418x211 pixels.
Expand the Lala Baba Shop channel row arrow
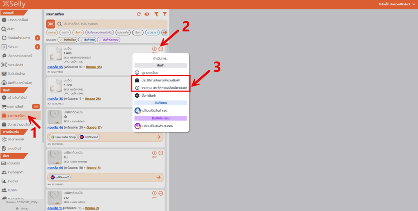[x=158, y=137]
